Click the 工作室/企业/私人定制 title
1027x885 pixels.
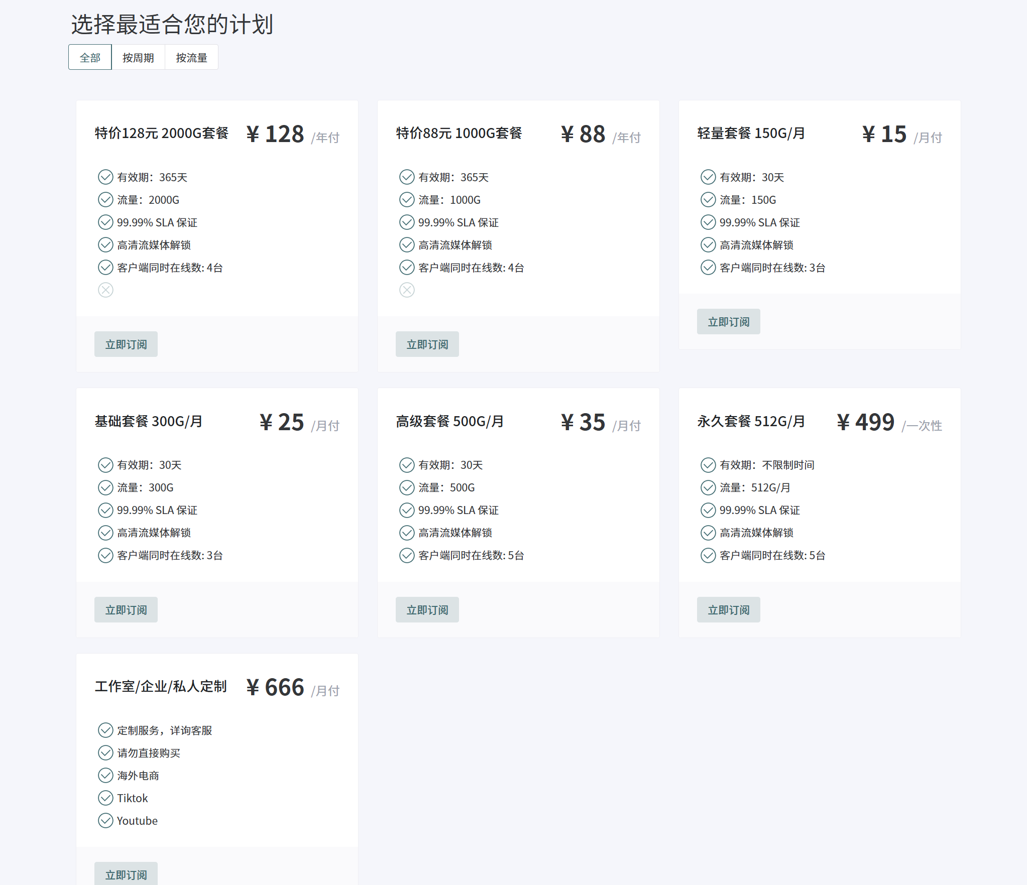[161, 686]
